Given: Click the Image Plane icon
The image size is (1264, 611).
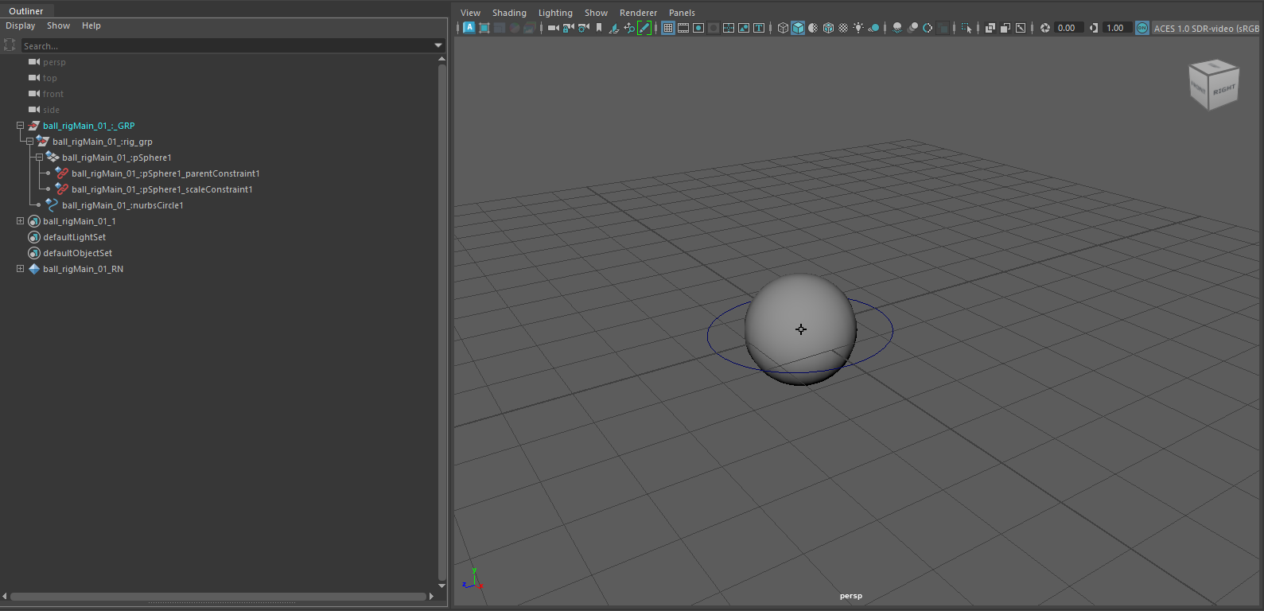Looking at the screenshot, I should [x=614, y=28].
